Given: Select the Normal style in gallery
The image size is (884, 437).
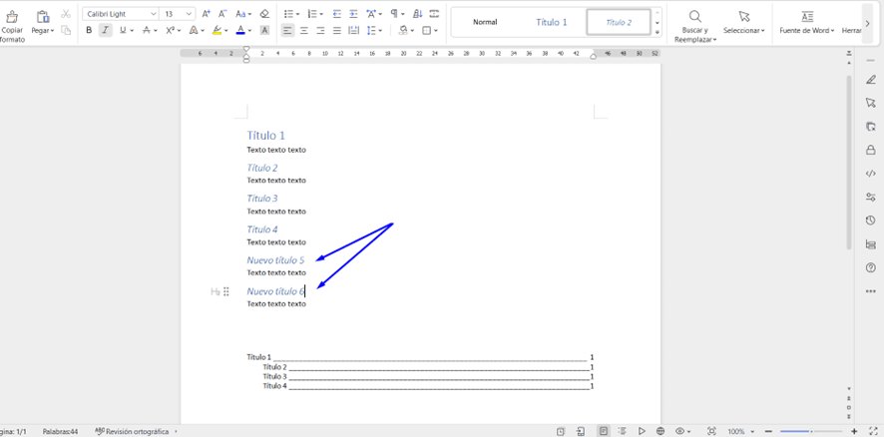Looking at the screenshot, I should [x=485, y=22].
